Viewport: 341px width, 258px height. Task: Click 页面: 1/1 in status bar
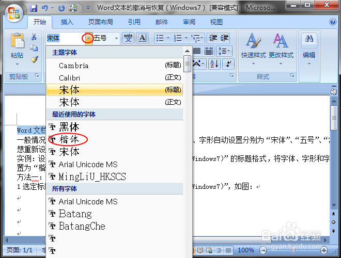point(19,250)
